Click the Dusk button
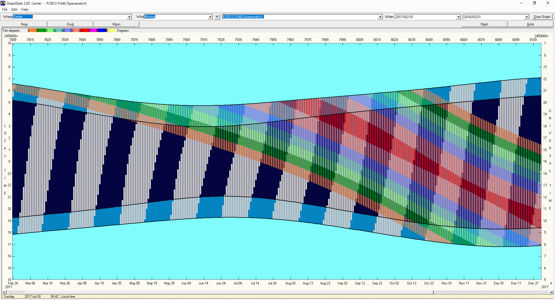555x300 pixels. click(x=70, y=24)
